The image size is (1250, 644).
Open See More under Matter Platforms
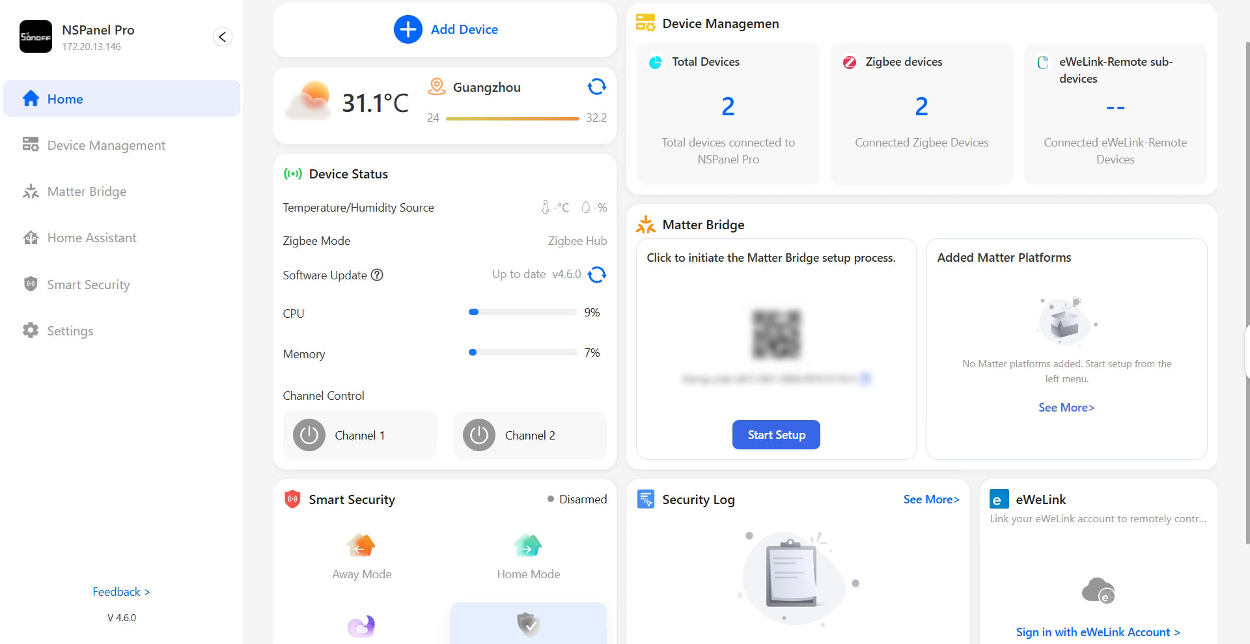point(1066,408)
